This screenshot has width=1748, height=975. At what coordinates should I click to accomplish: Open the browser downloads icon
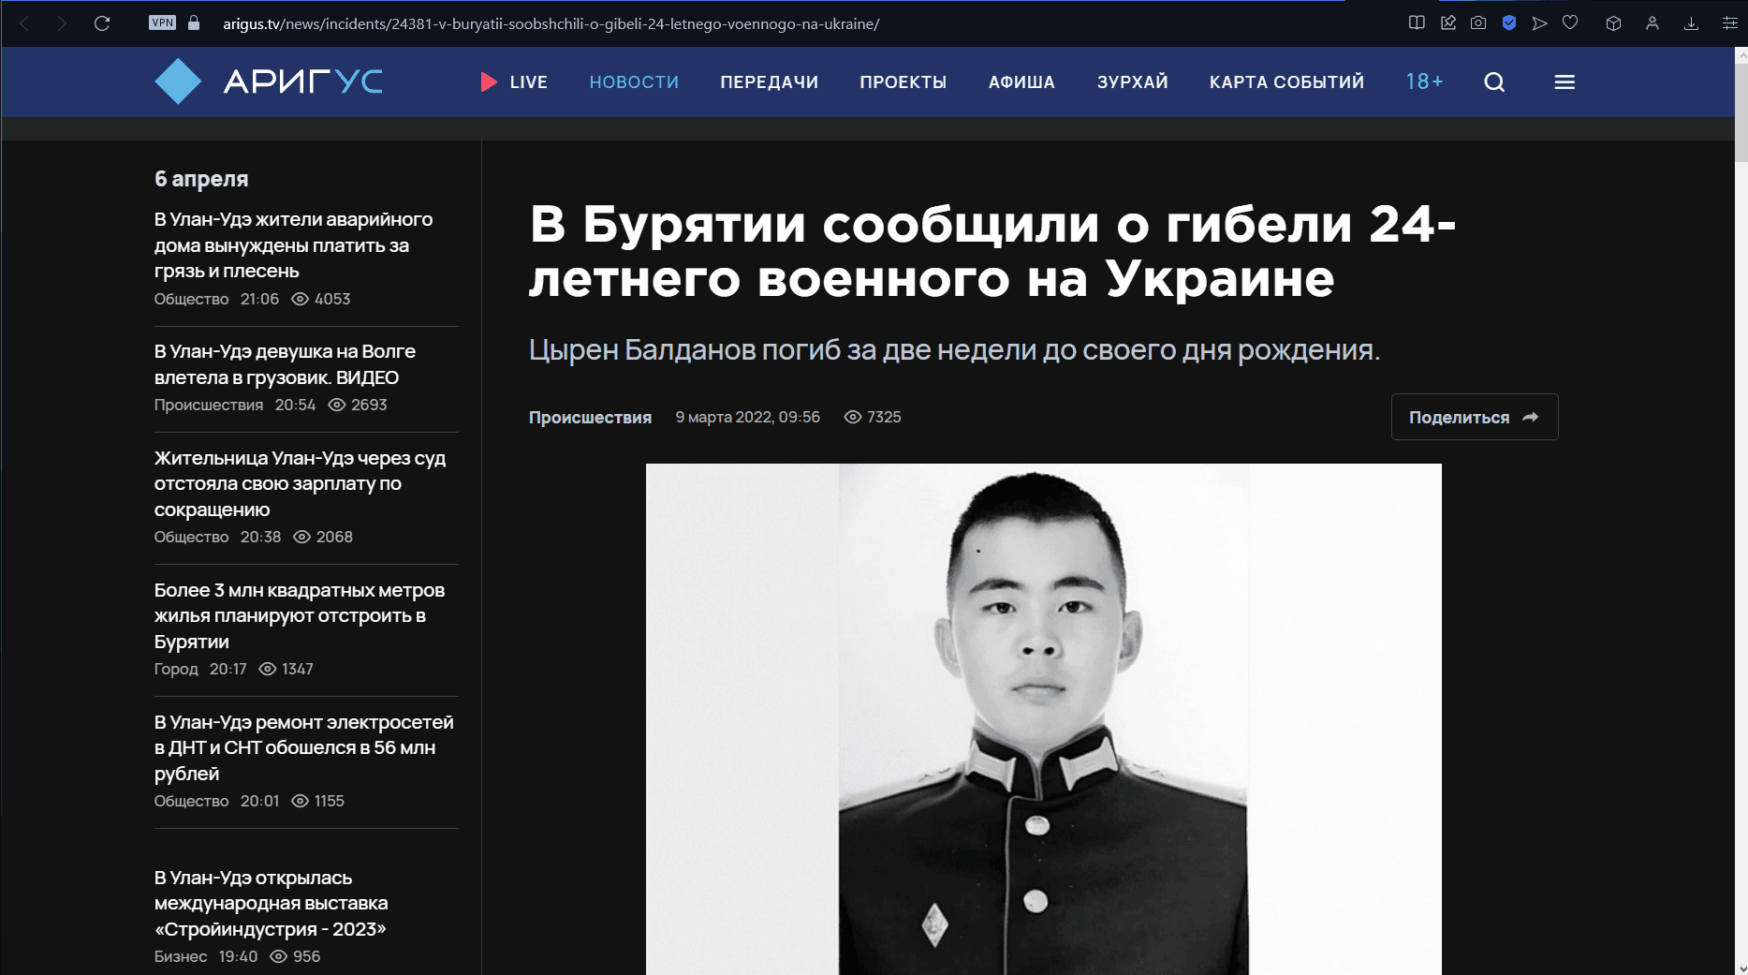(x=1691, y=23)
